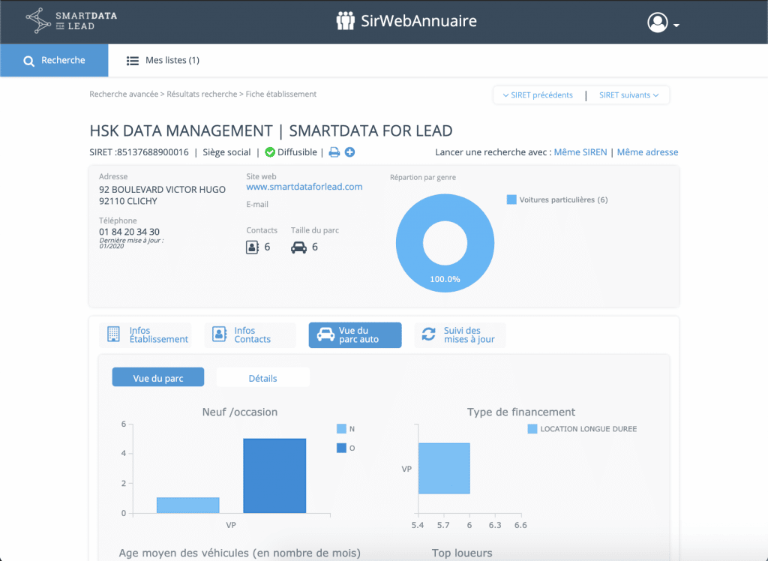Click the 100.0% donut chart segment
768x561 pixels.
click(445, 279)
